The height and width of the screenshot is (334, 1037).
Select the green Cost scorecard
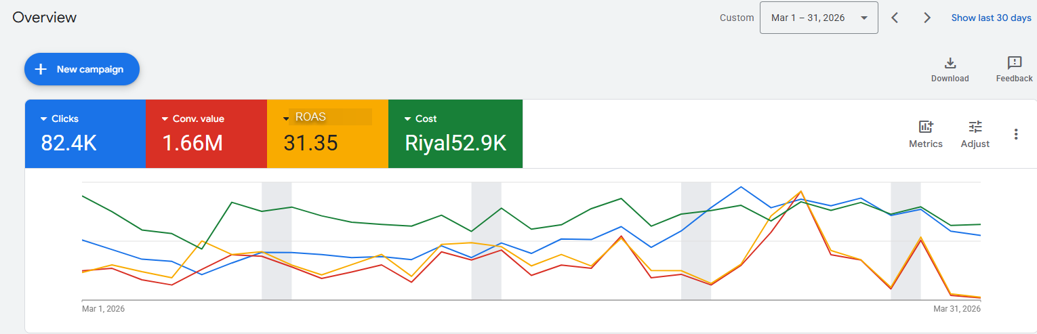coord(455,133)
